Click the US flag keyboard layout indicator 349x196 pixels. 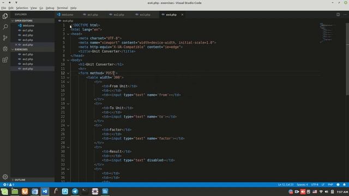(x=315, y=192)
